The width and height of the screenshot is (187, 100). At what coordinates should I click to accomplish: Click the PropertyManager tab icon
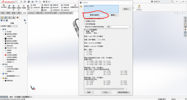coord(6,18)
